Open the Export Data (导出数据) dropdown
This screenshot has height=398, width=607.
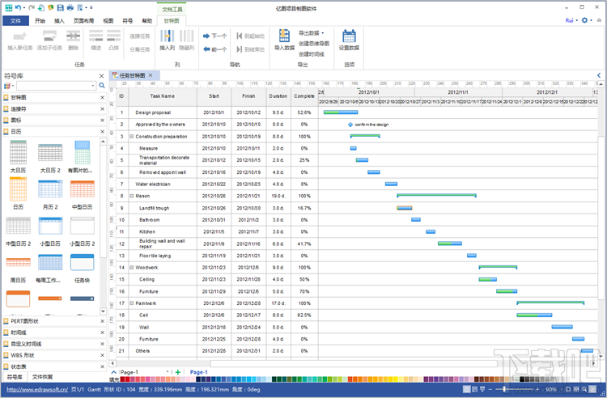pyautogui.click(x=312, y=33)
